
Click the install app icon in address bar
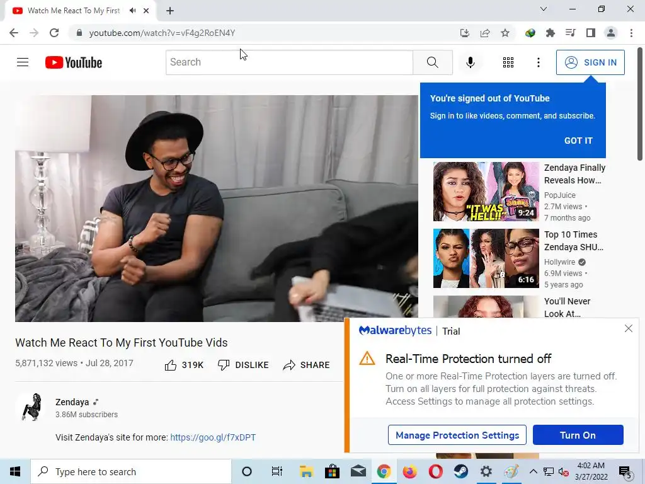coord(464,33)
